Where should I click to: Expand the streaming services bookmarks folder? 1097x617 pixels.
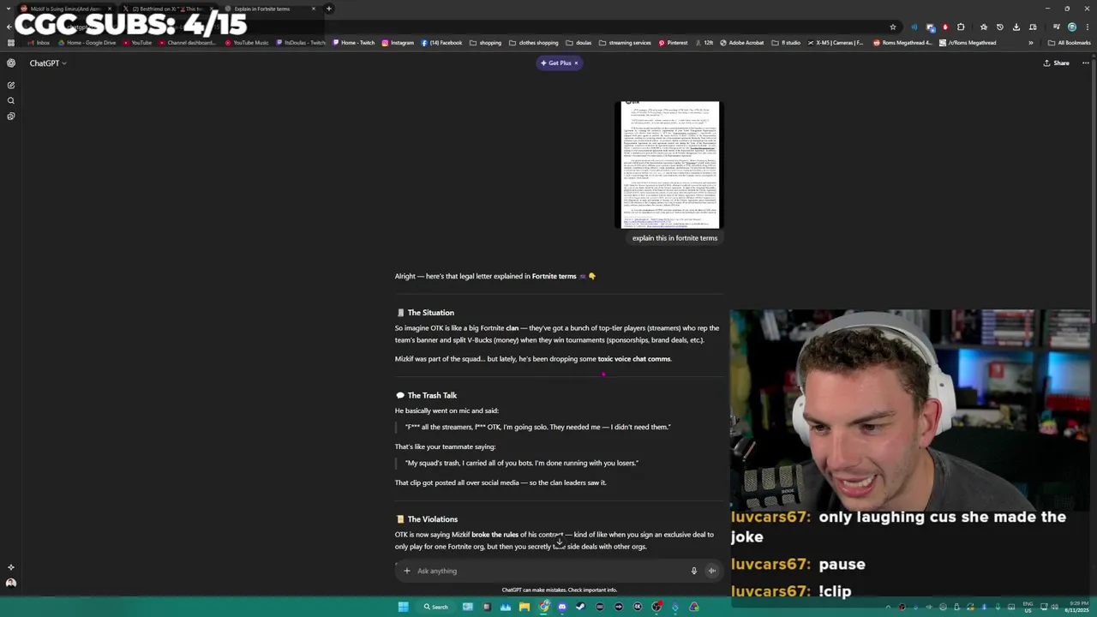[625, 43]
